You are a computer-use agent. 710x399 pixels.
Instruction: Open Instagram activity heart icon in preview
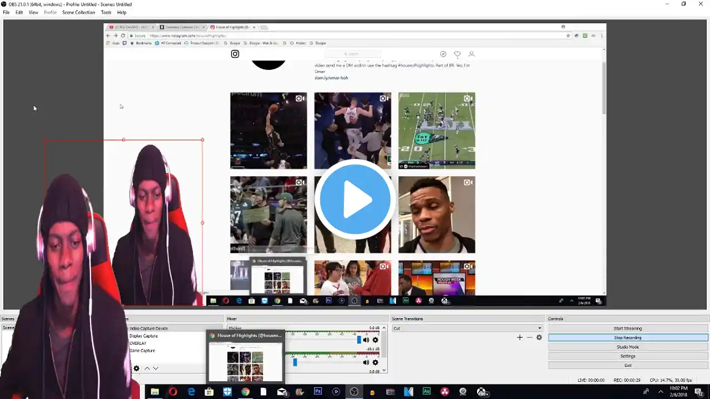[x=457, y=54]
